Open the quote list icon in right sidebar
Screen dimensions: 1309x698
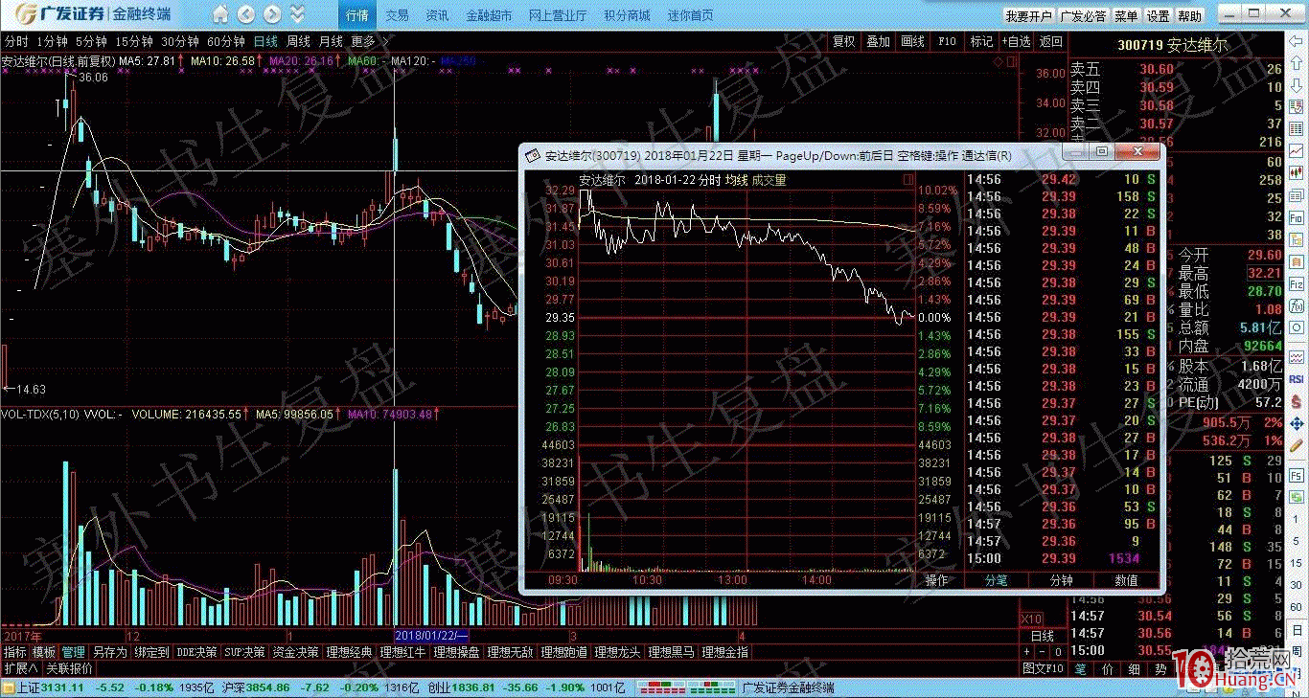1297,107
